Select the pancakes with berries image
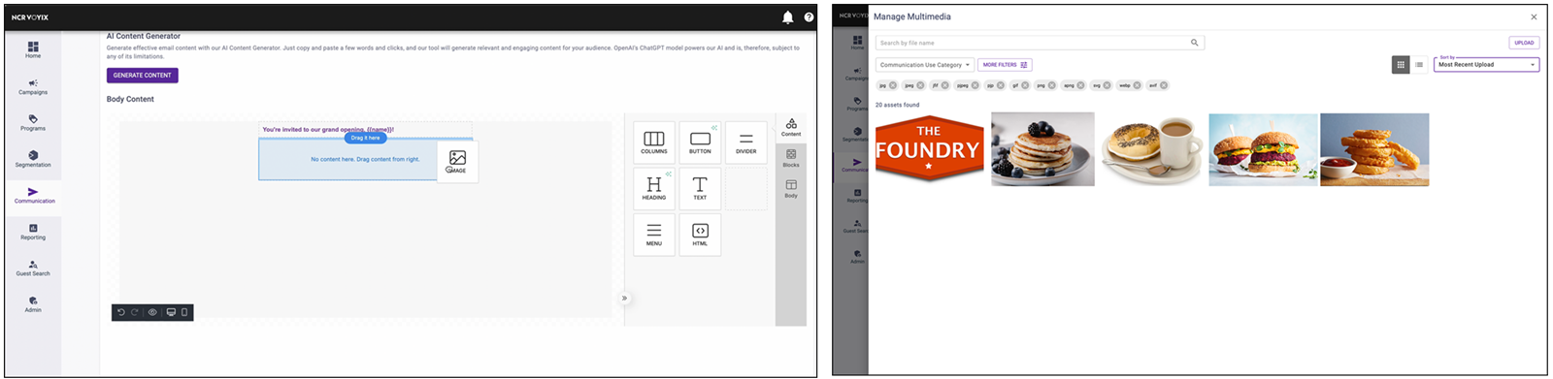 click(x=1042, y=148)
